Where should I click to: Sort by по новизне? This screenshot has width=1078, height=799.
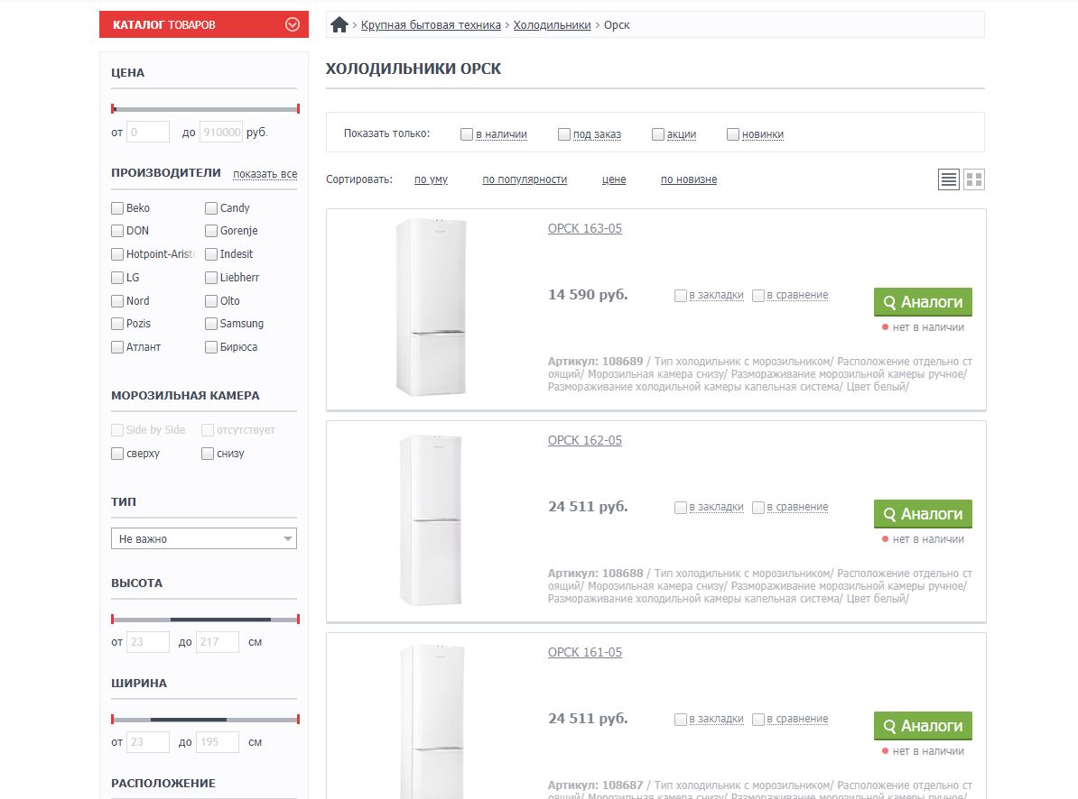click(689, 179)
